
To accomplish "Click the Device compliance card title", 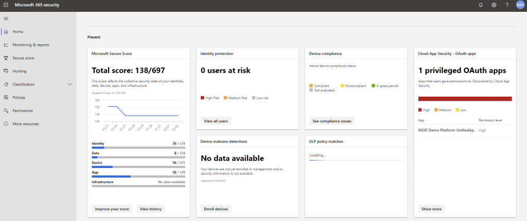I will coord(325,53).
